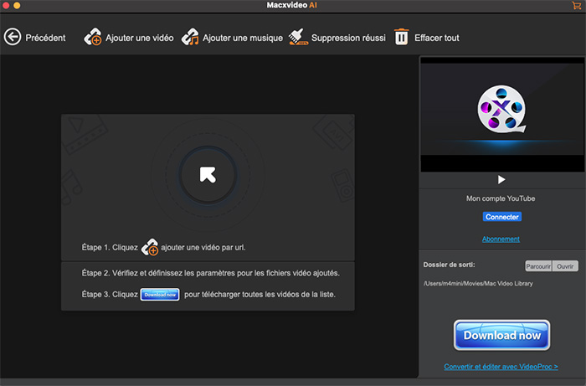Click the red close window button
The height and width of the screenshot is (386, 586).
pyautogui.click(x=5, y=5)
